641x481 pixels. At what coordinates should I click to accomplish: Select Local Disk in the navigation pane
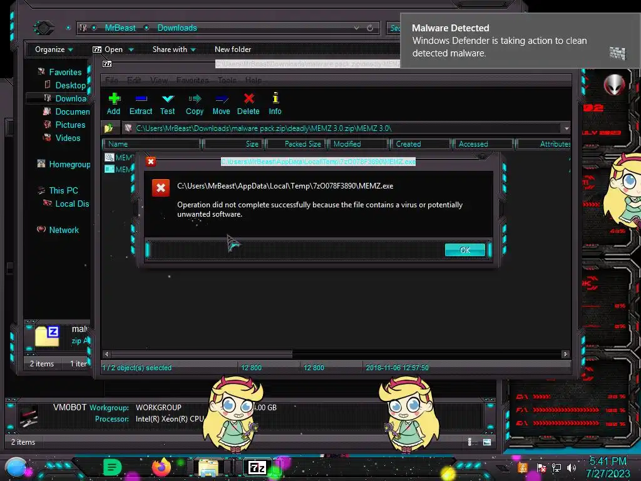point(71,204)
